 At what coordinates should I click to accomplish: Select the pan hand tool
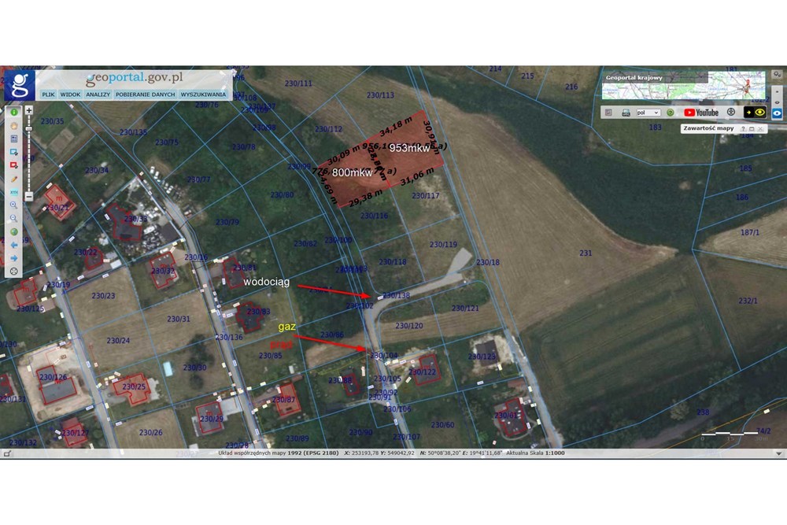click(13, 125)
